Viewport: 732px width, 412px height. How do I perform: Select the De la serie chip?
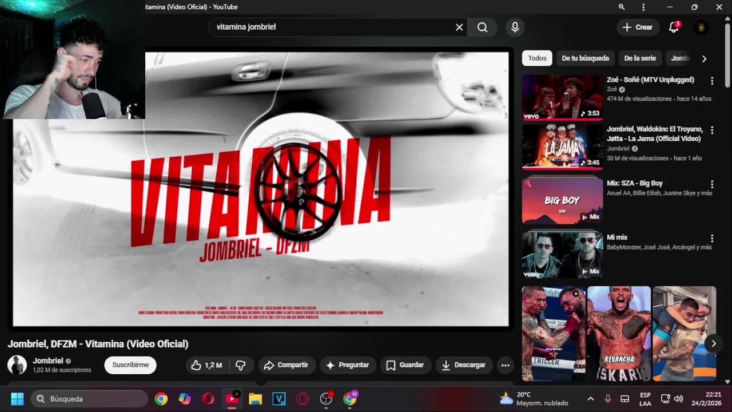tap(640, 58)
